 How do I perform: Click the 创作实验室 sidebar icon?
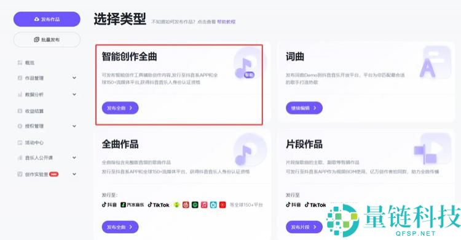(x=20, y=174)
